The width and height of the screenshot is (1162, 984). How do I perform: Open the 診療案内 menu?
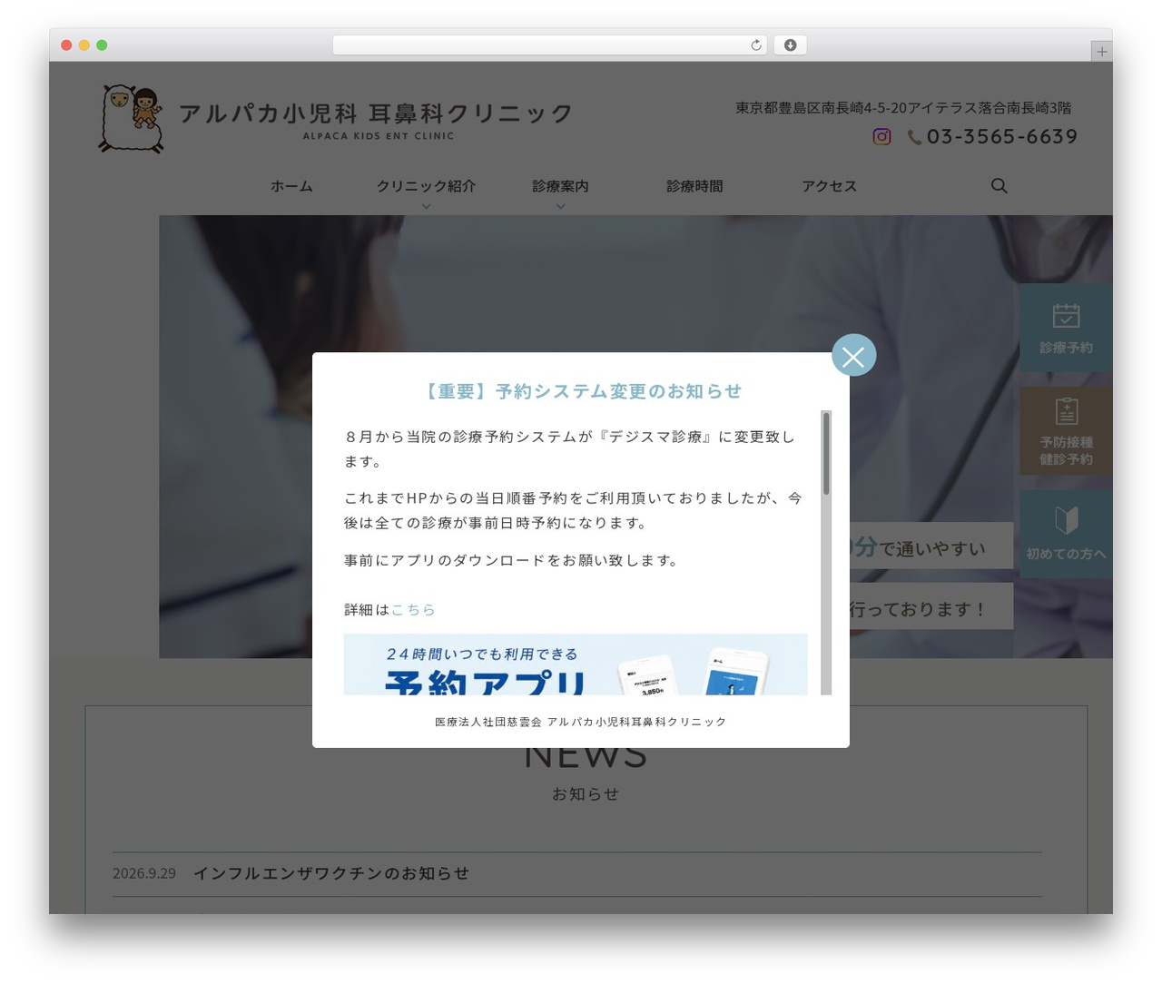(560, 186)
